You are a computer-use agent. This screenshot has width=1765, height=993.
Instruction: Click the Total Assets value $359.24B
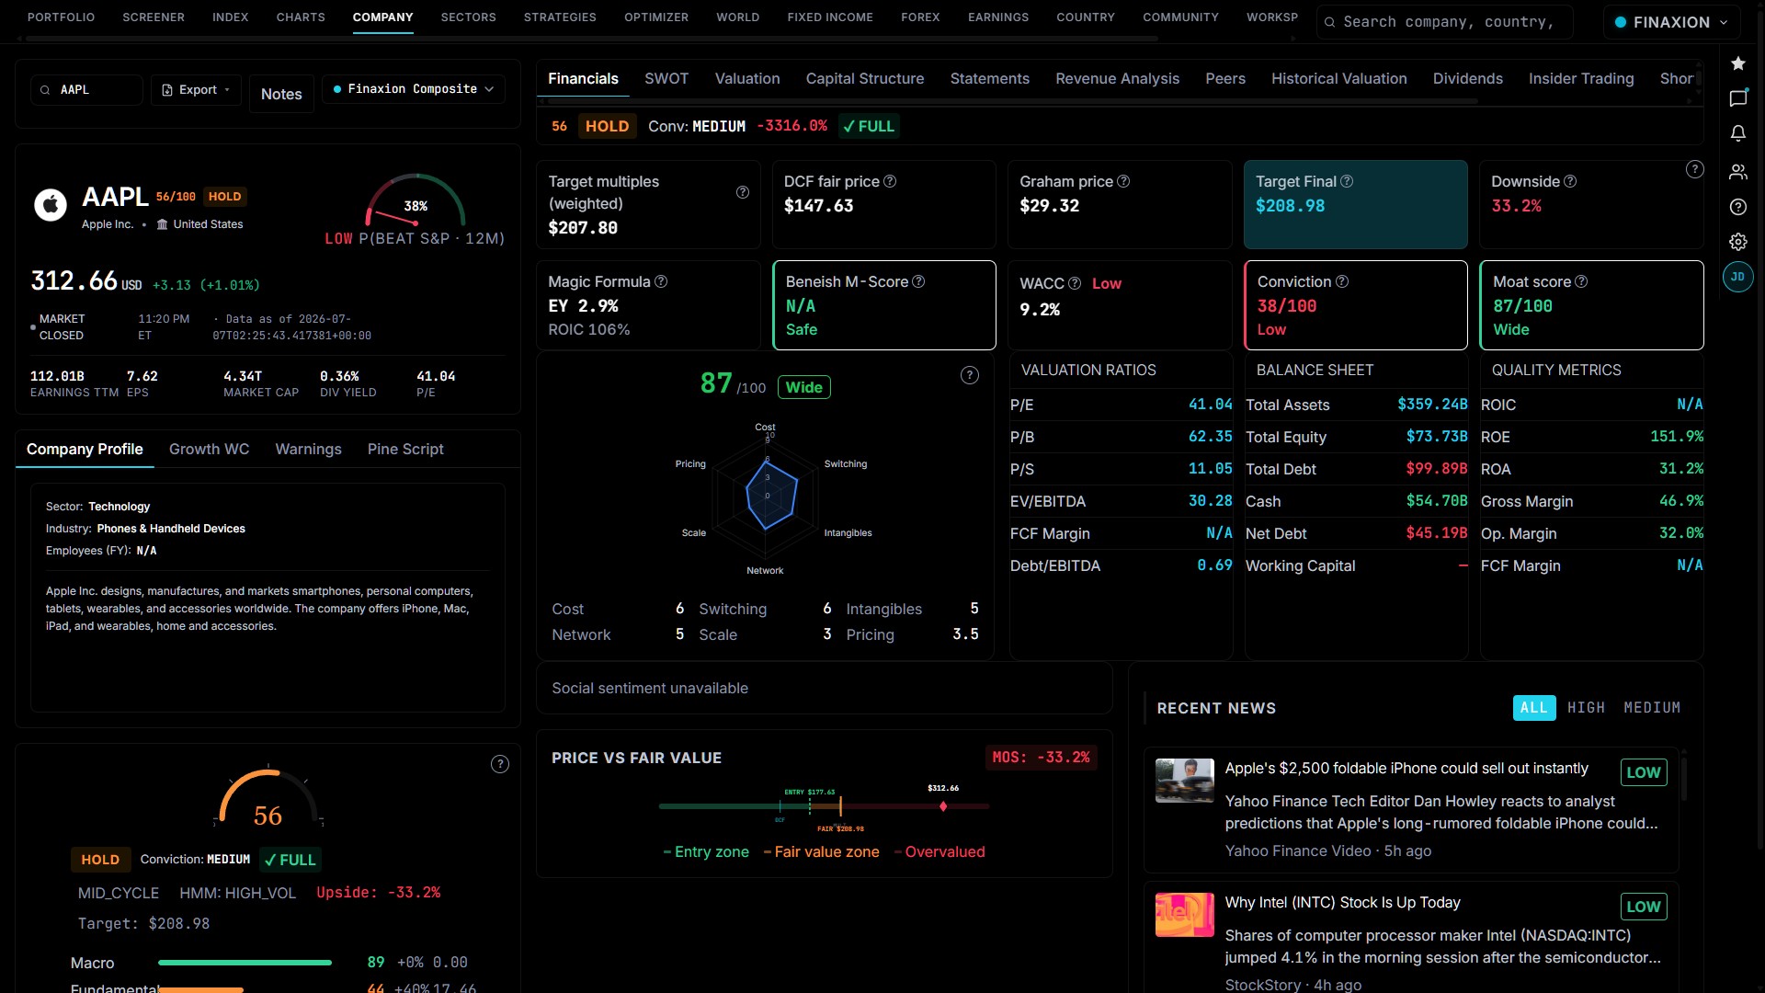click(x=1432, y=405)
